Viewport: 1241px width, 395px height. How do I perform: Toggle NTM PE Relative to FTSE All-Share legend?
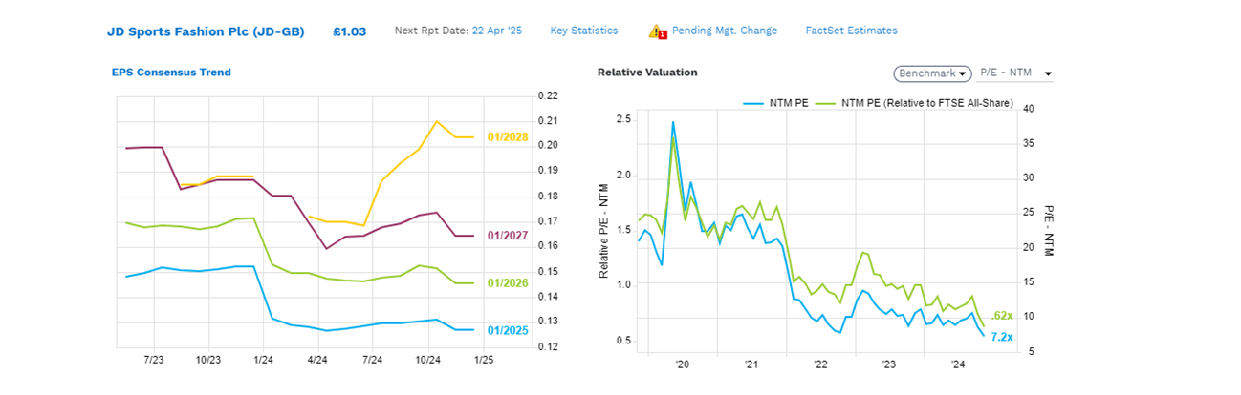click(913, 103)
